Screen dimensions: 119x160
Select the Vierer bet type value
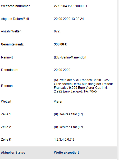(x=58, y=102)
